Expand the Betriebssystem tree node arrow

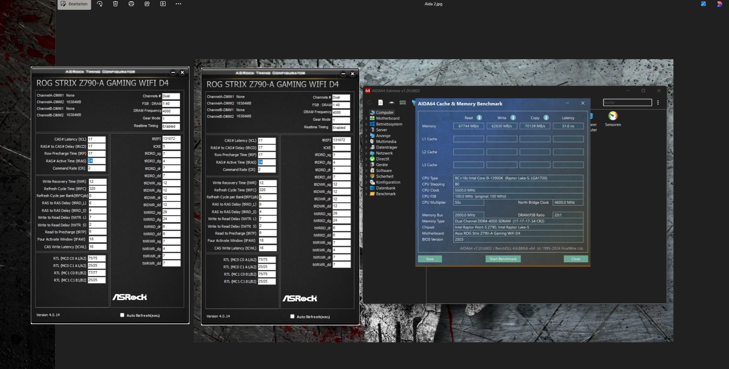pyautogui.click(x=367, y=124)
